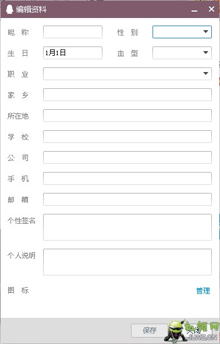This screenshot has height=344, width=220.
Task: Click inside the 个性签名 signature text area
Action: (x=127, y=227)
